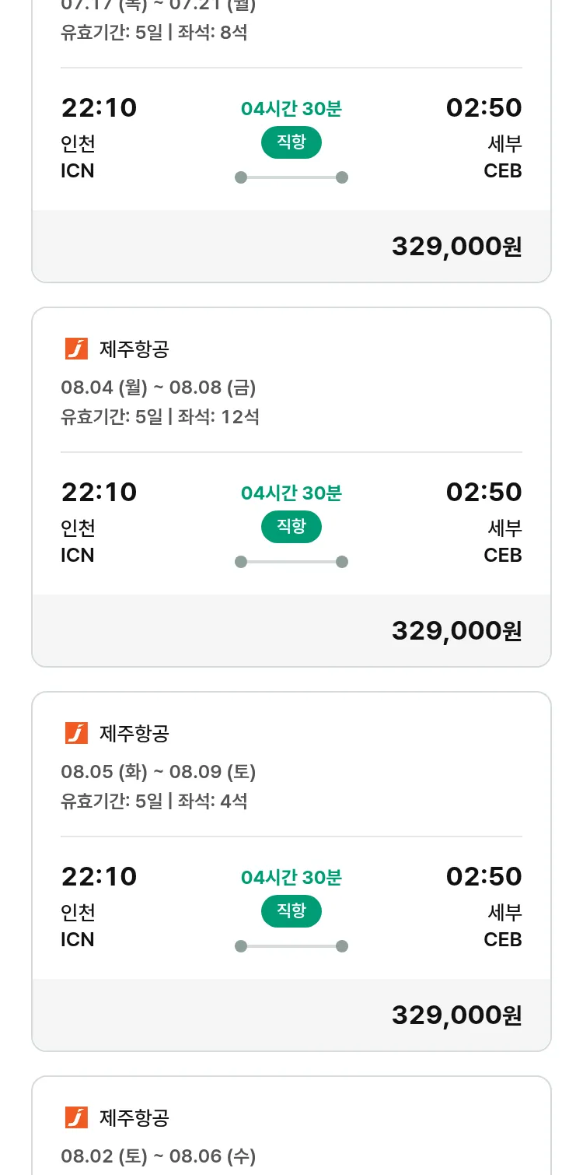
Task: Click route line on 08.05 flight
Action: click(291, 946)
